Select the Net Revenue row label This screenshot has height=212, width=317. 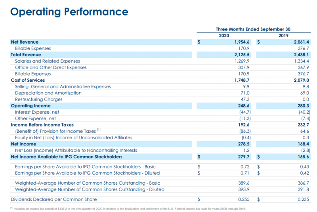[x=25, y=42]
